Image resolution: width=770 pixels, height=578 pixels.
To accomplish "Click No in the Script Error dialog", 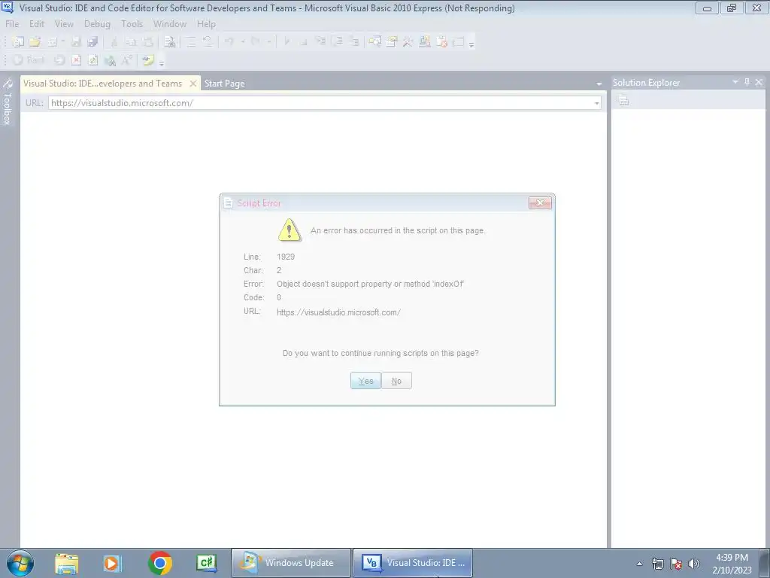I will coord(396,381).
